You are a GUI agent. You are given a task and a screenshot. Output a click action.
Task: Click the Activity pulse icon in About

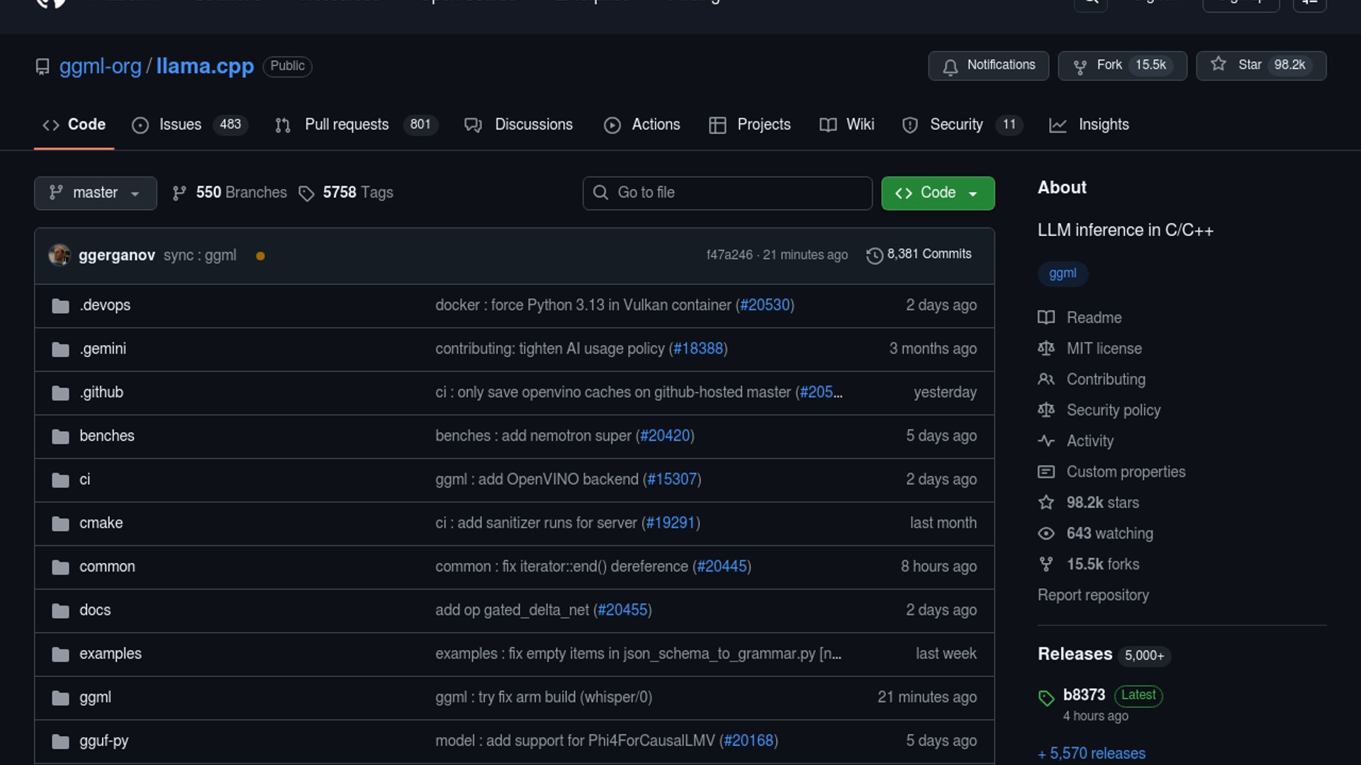(1046, 441)
